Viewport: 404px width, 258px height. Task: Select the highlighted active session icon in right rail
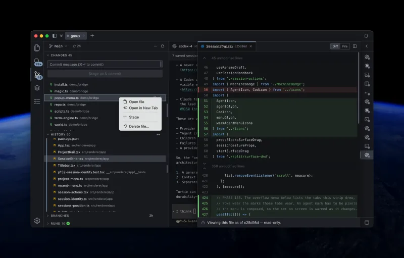367,155
